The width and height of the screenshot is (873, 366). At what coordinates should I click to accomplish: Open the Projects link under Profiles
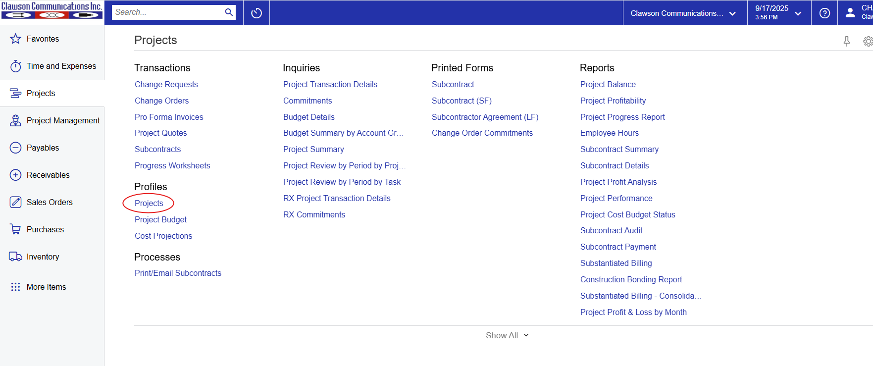click(149, 203)
